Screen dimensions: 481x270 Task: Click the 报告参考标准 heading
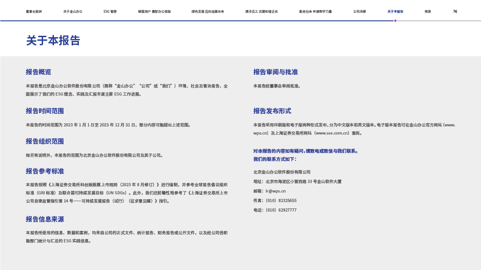[x=45, y=171]
